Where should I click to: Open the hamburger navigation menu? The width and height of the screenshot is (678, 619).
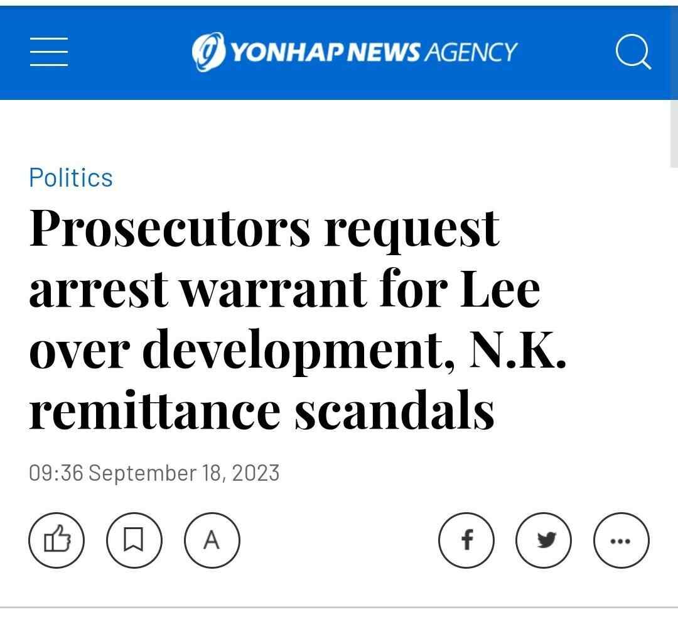(x=49, y=52)
